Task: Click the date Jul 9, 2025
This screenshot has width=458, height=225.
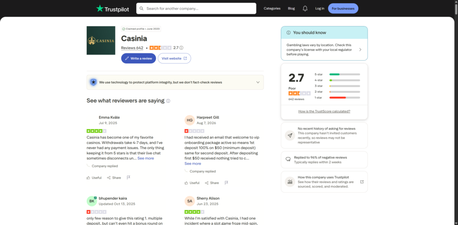Action: coord(108,123)
